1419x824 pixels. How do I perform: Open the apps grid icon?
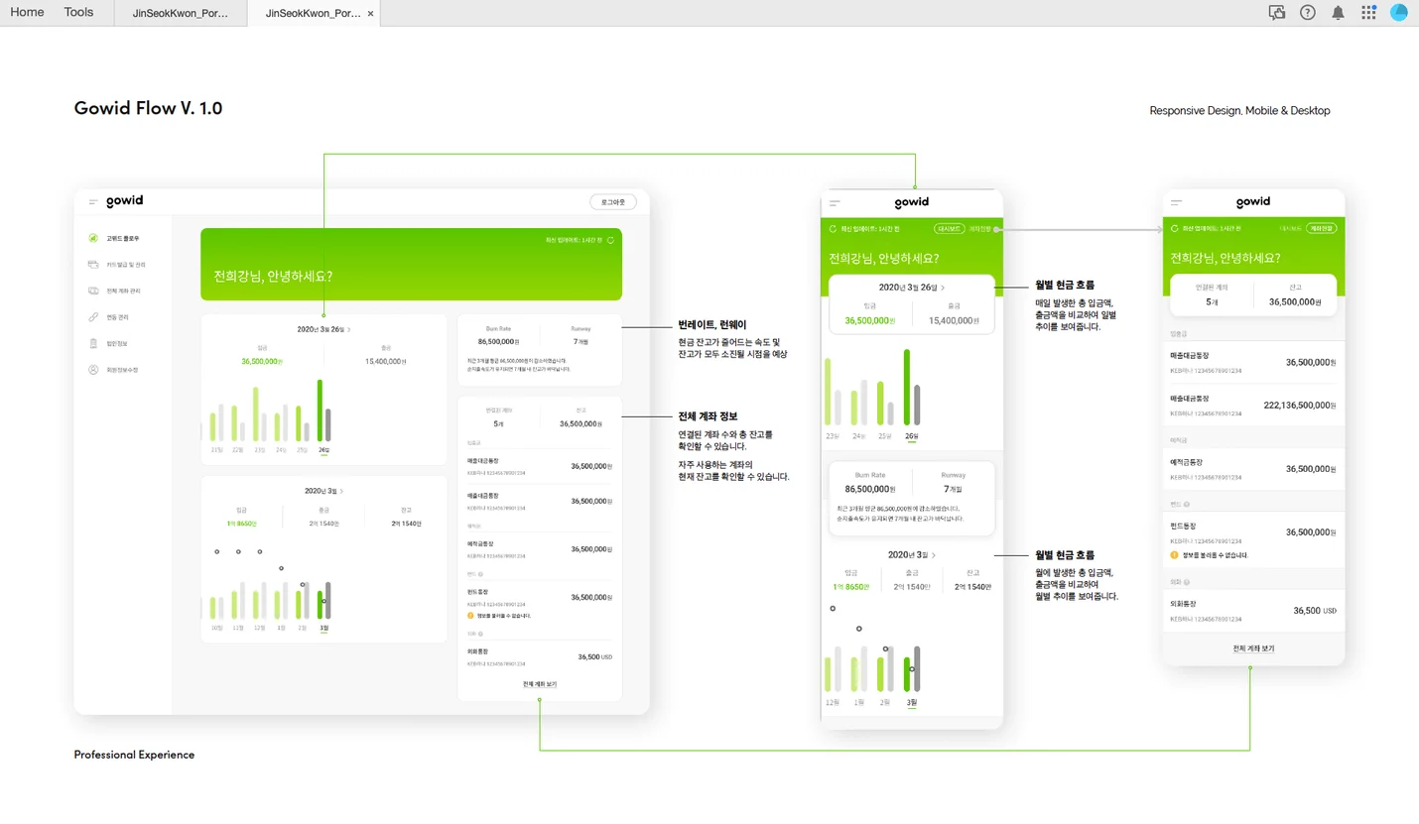1368,13
